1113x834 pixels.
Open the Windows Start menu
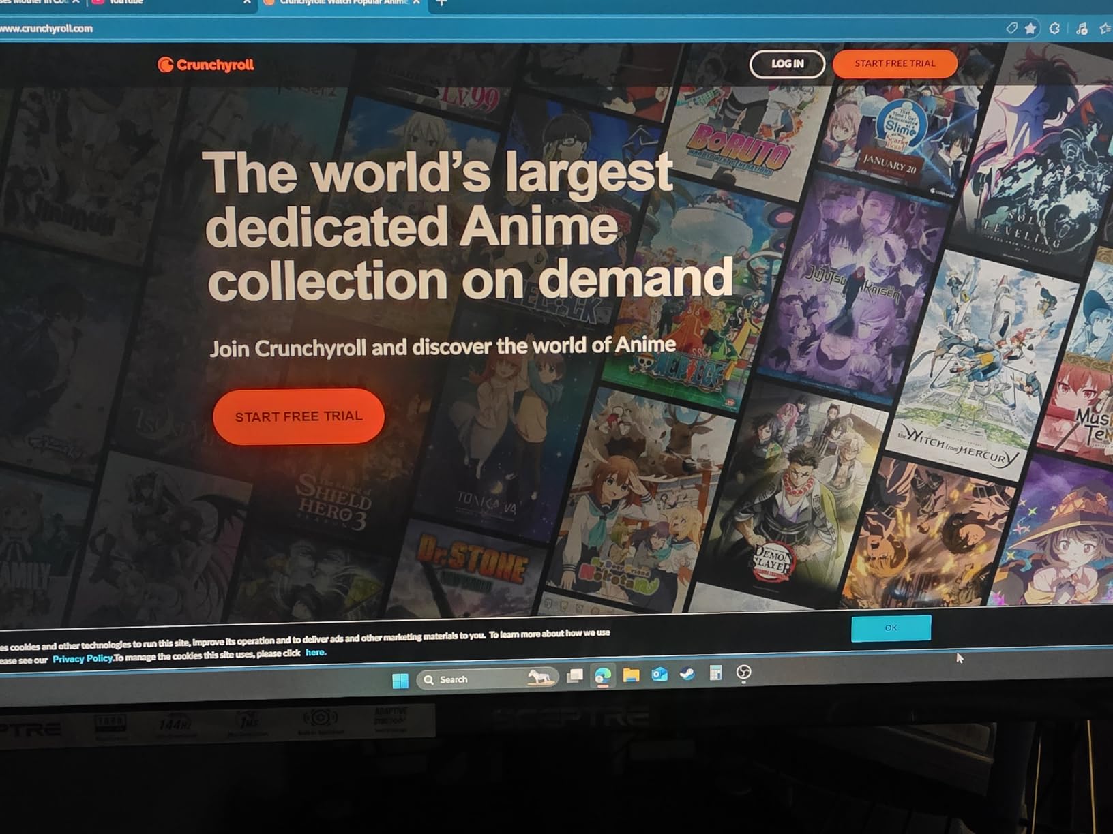point(400,680)
